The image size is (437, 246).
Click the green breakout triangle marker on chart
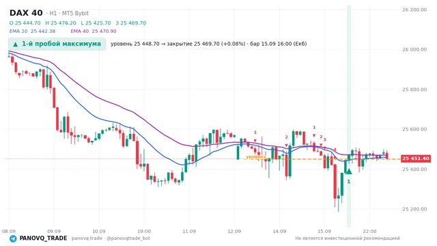click(x=349, y=171)
